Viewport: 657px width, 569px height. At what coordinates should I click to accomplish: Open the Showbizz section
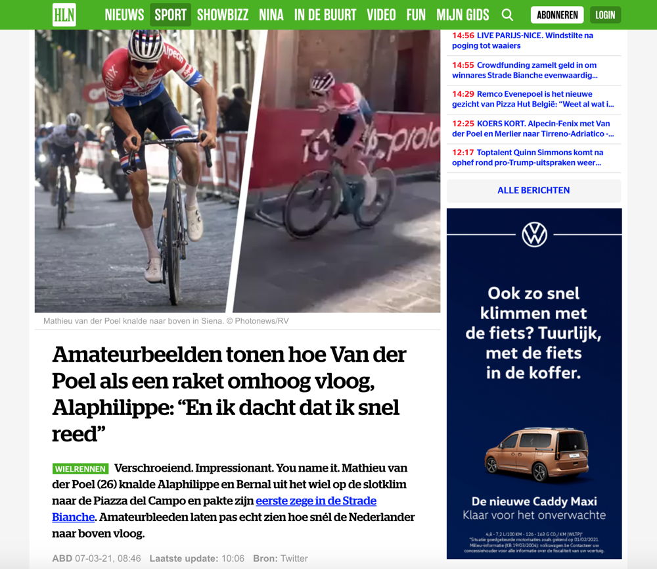tap(223, 15)
